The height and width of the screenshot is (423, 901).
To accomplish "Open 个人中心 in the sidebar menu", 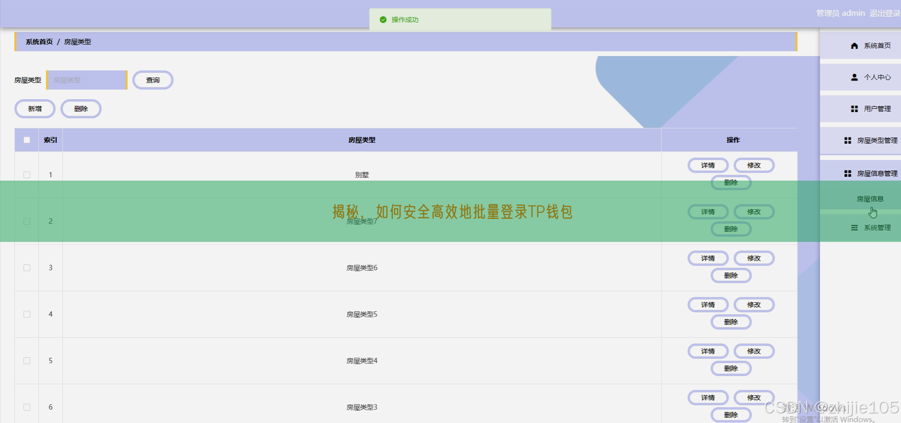I will point(860,77).
